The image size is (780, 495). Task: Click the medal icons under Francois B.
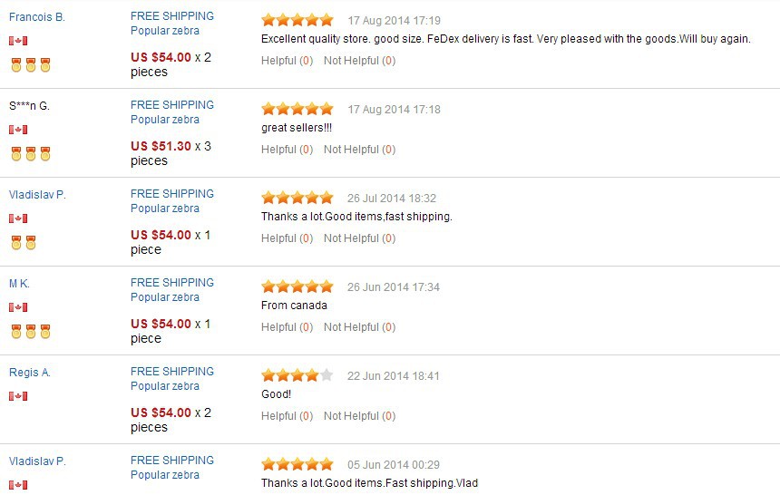click(x=30, y=65)
